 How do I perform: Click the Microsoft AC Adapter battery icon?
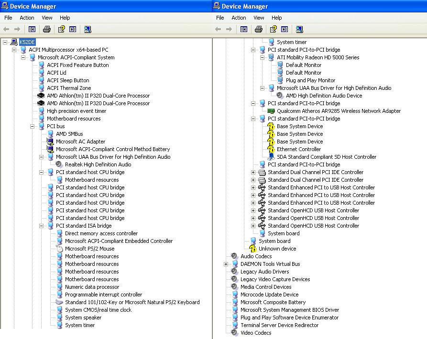[50, 142]
